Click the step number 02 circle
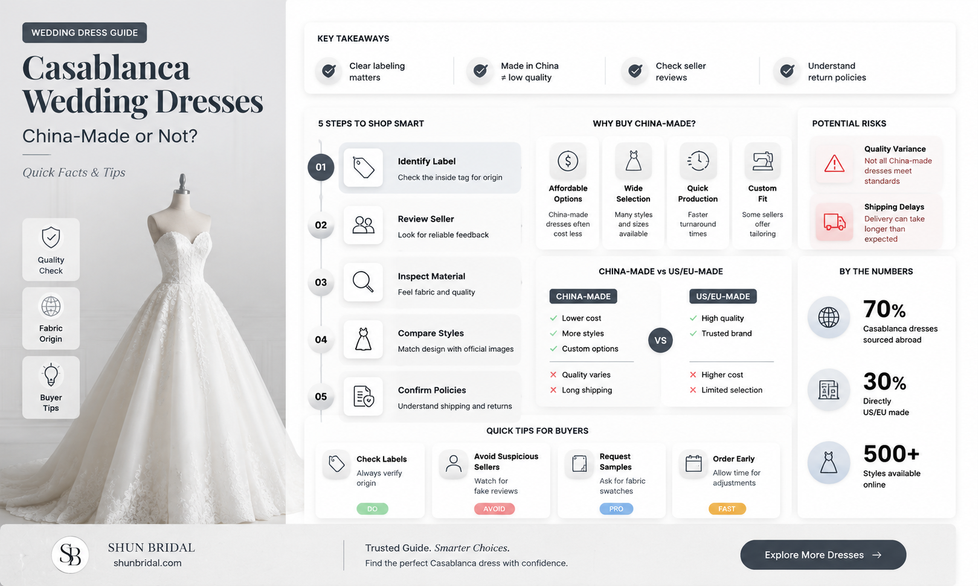Viewport: 978px width, 586px height. (x=321, y=225)
